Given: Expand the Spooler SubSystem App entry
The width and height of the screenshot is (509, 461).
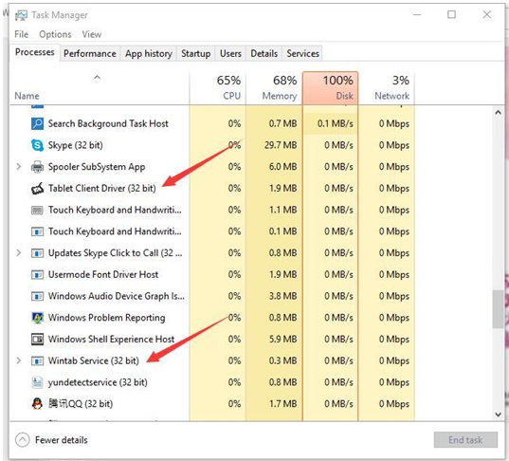Looking at the screenshot, I should [19, 167].
